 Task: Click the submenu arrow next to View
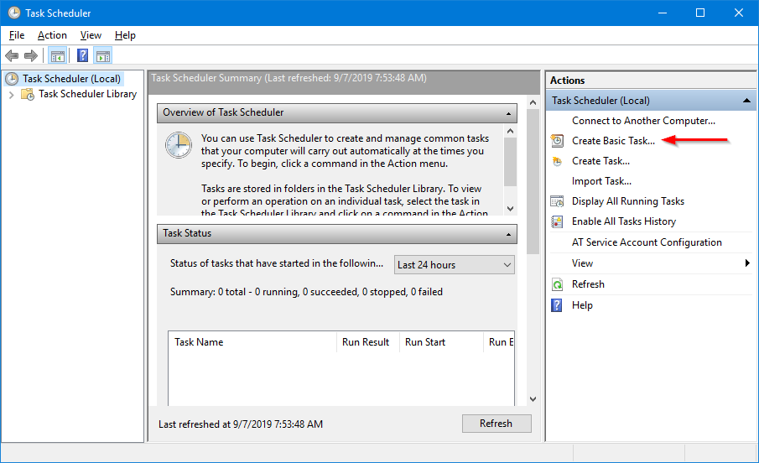(x=747, y=263)
